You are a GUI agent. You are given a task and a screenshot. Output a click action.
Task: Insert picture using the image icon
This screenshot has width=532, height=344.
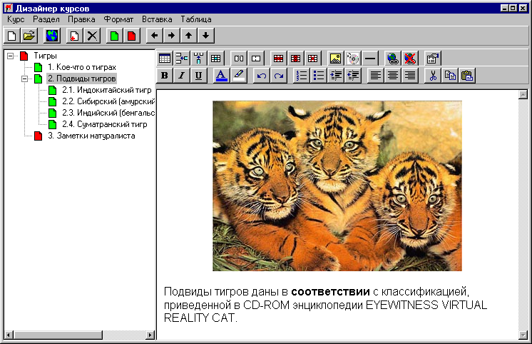coord(336,59)
